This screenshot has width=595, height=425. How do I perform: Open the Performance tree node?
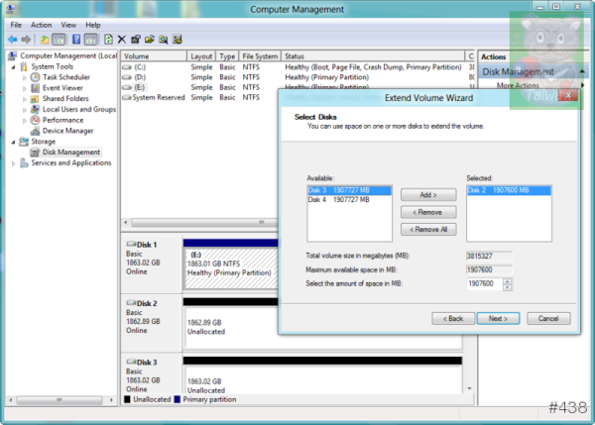[x=62, y=120]
